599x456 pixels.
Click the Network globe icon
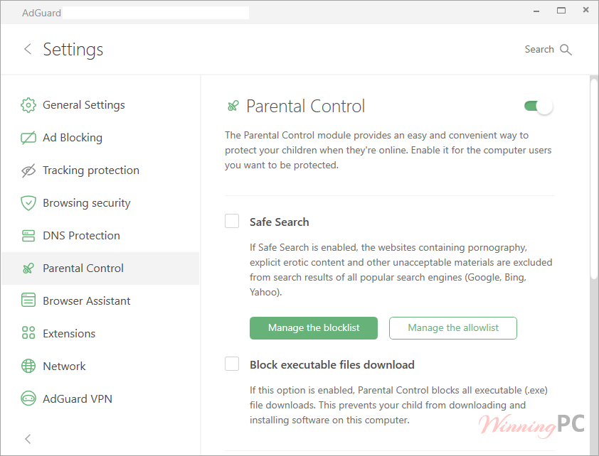coord(28,366)
